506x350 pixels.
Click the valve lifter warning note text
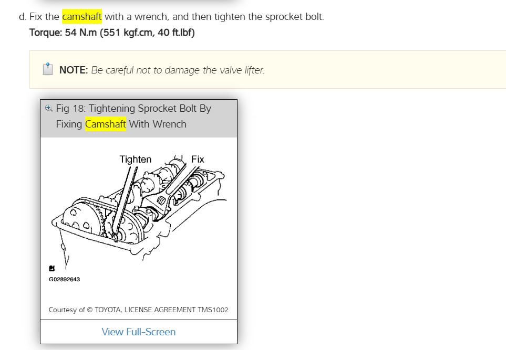[x=178, y=70]
